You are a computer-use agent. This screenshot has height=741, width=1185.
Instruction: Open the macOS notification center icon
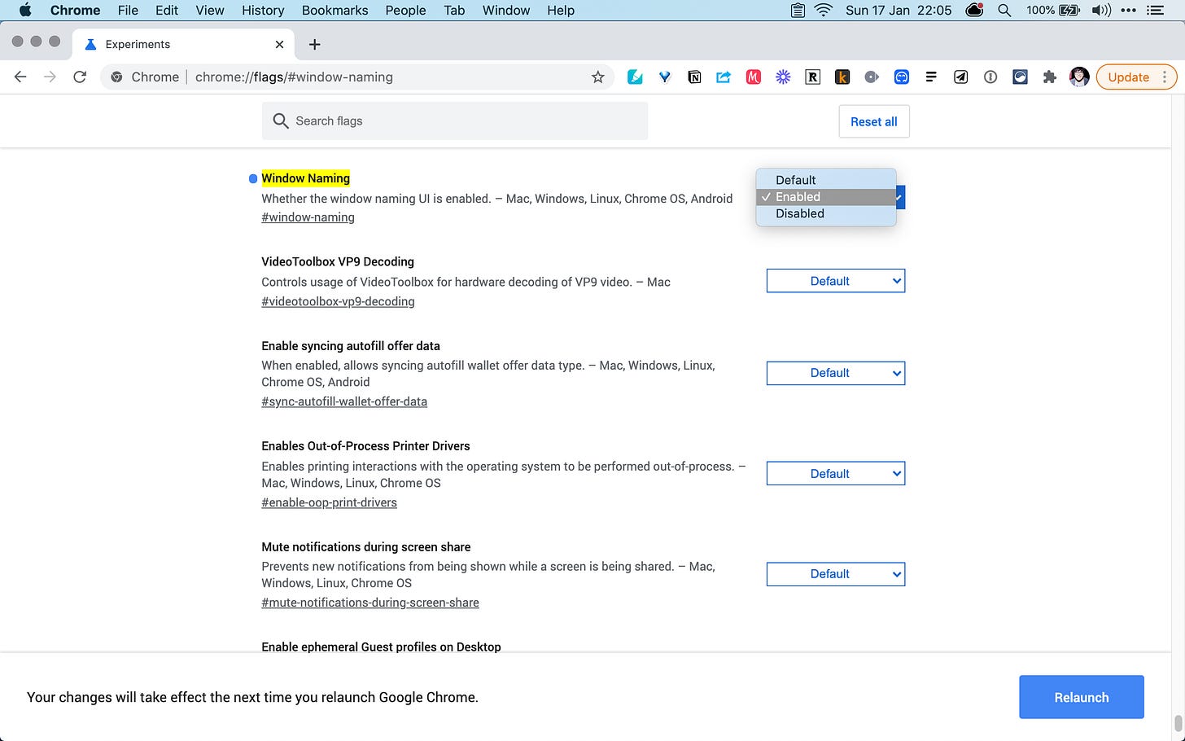coord(1155,10)
